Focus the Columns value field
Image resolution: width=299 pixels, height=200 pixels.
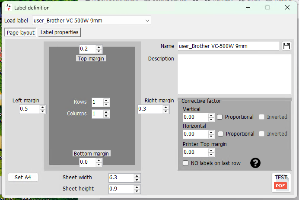tap(98, 114)
